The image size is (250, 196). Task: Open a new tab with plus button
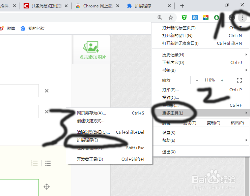click(x=182, y=6)
